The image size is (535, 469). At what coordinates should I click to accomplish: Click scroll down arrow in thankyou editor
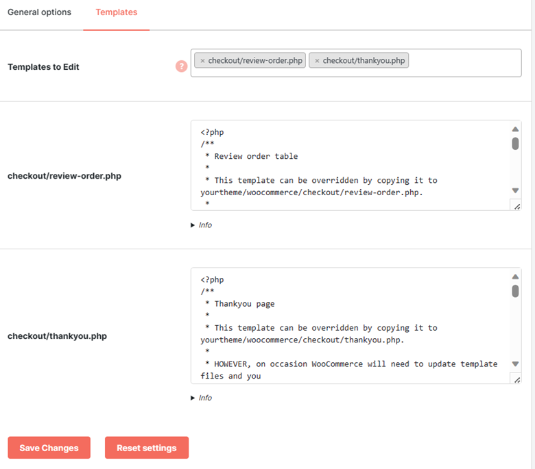515,364
